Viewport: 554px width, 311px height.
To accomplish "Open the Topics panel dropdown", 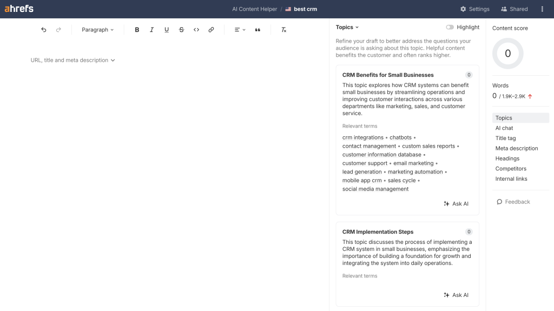I will coord(347,27).
